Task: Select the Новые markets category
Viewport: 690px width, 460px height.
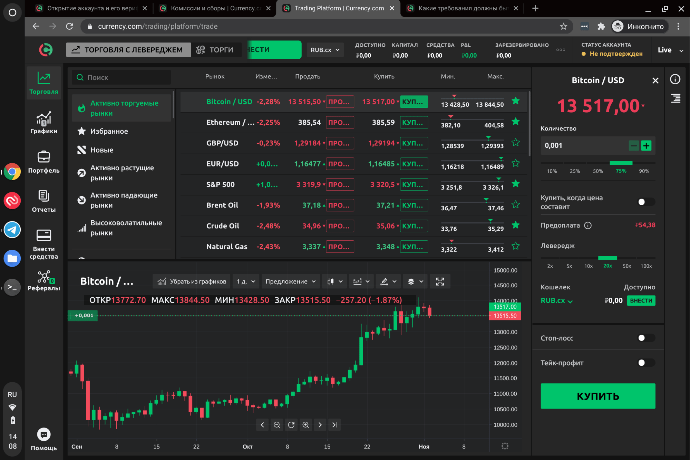Action: (x=102, y=150)
